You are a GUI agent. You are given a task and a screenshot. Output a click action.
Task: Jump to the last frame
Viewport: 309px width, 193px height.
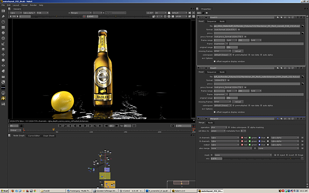(100, 126)
